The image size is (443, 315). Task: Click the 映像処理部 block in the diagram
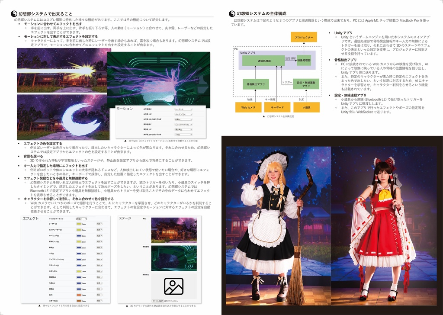(305, 61)
